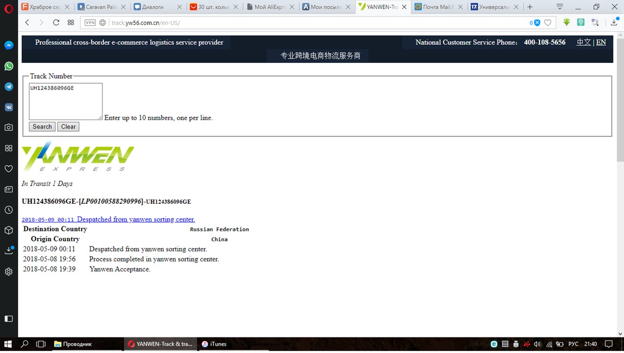Screen dimensions: 624x353
Task: Open Facebook Messenger in Opera sidebar
Action: coord(9,45)
